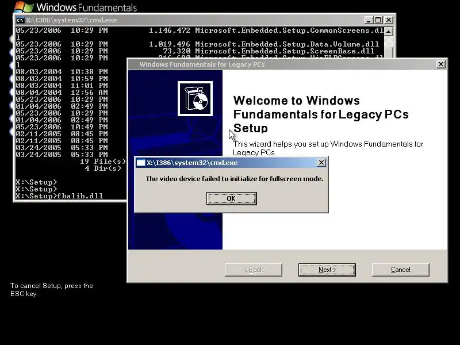460x345 pixels.
Task: Click the 'This wizard helps you set up' description text
Action: tap(328, 148)
